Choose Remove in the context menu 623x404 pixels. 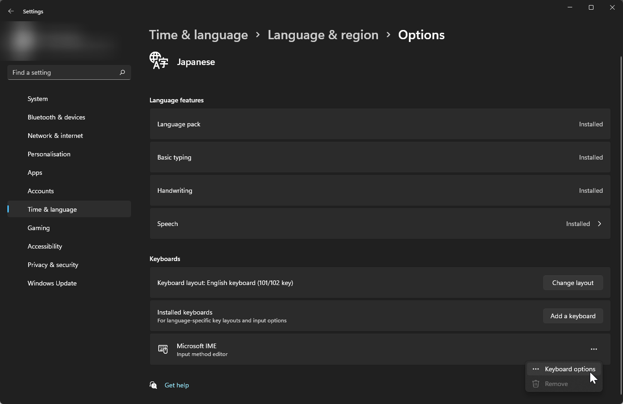pyautogui.click(x=556, y=384)
